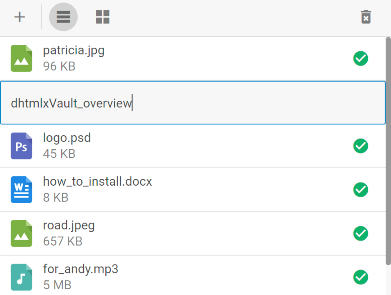Image resolution: width=391 pixels, height=295 pixels.
Task: Click the green checkmark beside patricia.jpg
Action: [x=361, y=58]
